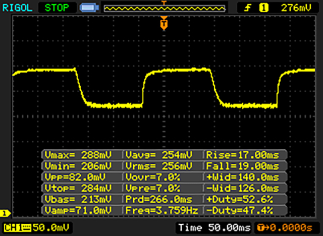Click the STOP run status indicator
Image resolution: width=323 pixels, height=236 pixels.
tap(57, 8)
